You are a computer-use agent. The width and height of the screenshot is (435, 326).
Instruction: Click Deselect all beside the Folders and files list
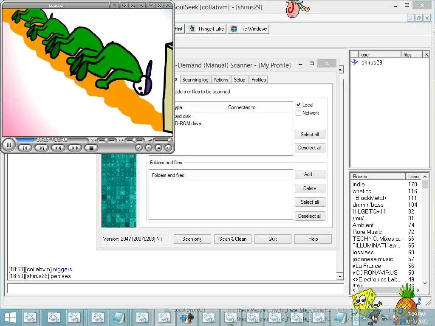click(310, 216)
